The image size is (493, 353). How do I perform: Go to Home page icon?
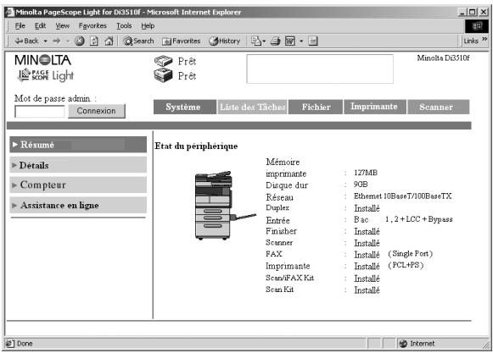[109, 41]
